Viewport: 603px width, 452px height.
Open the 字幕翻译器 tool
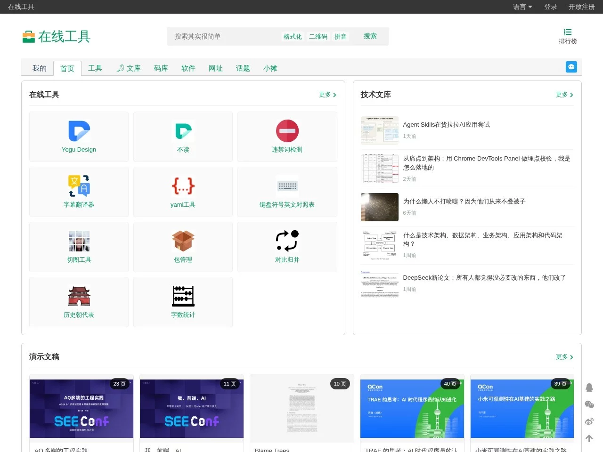79,192
